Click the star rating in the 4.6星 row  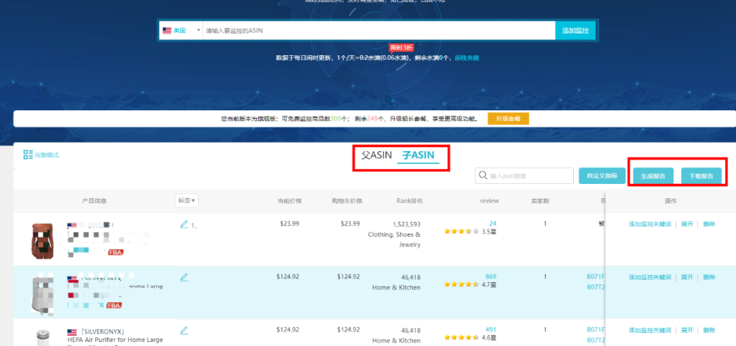[x=461, y=337]
